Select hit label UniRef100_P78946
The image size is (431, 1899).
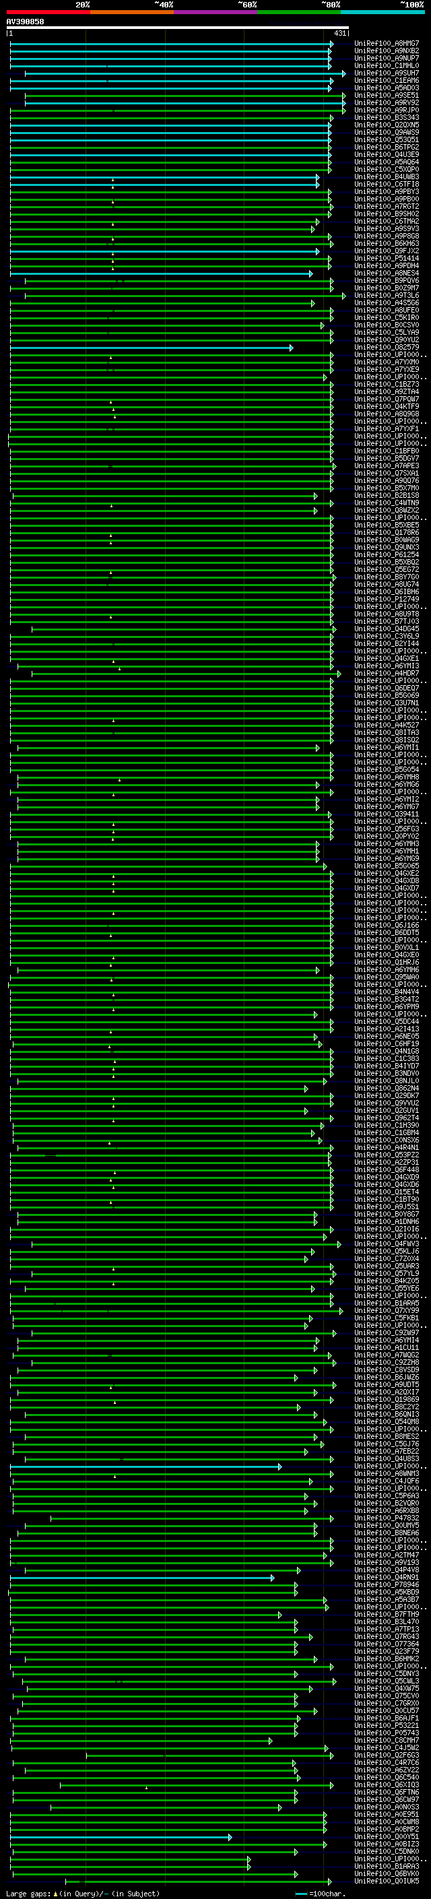(x=386, y=1585)
